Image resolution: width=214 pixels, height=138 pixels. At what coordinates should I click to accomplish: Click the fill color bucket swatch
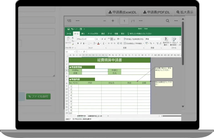[94, 44]
